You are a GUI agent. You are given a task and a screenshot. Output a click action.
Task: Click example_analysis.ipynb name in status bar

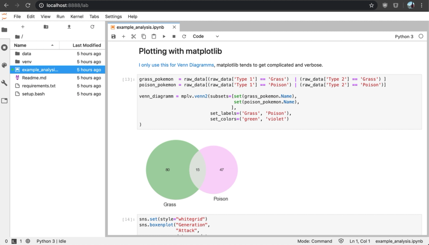point(399,241)
